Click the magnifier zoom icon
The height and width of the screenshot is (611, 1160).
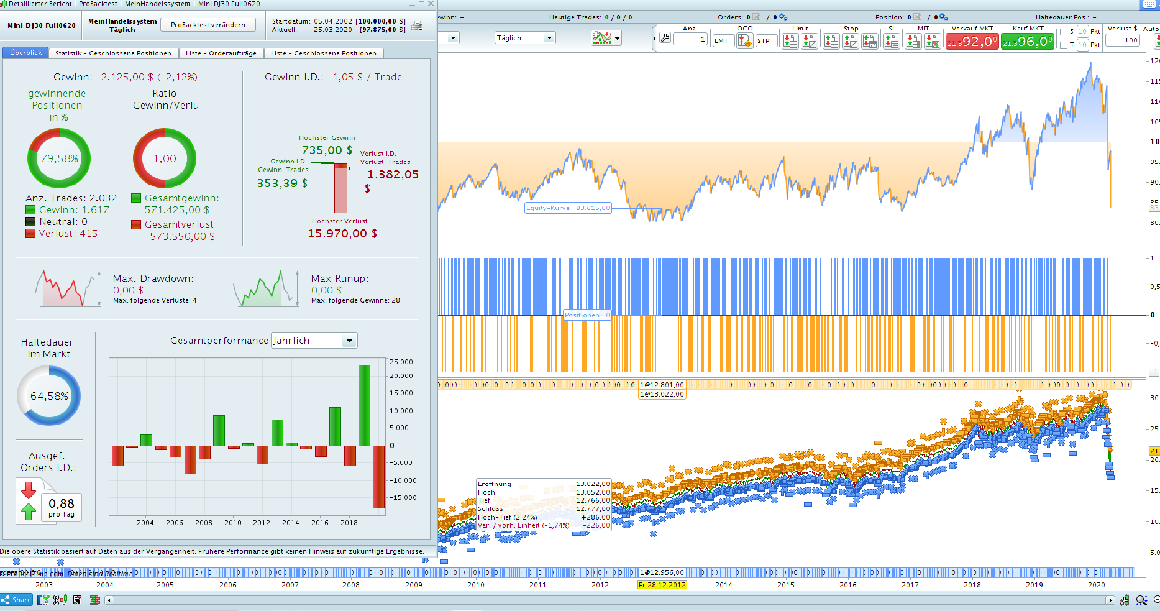[1141, 600]
